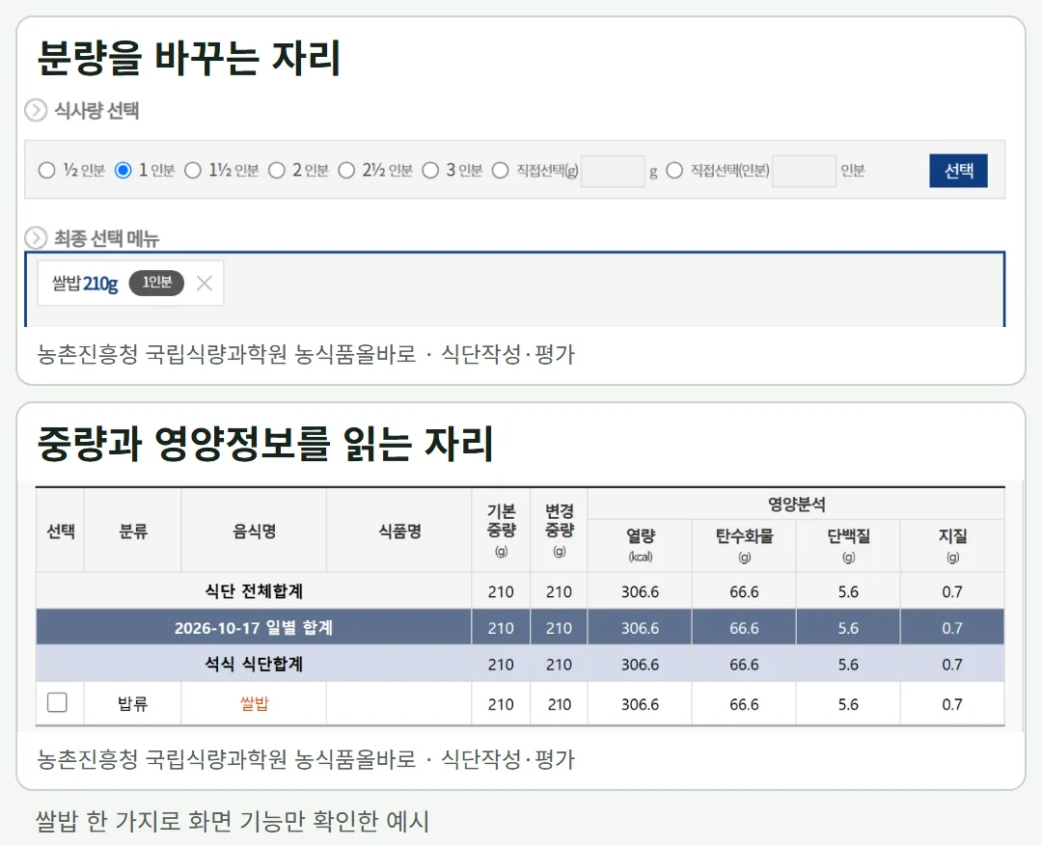Click the 인분 amount input field
The width and height of the screenshot is (1042, 846).
point(804,171)
